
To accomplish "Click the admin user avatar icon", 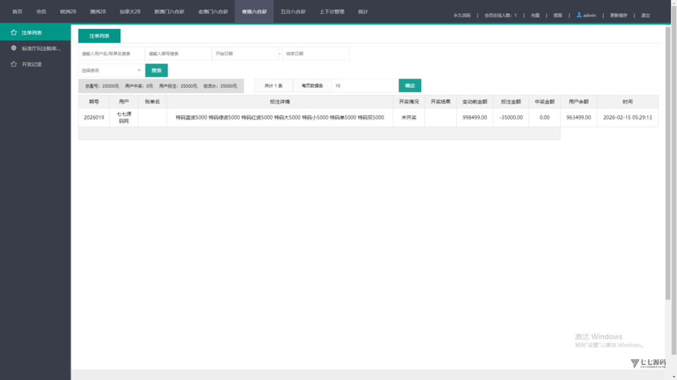I will click(x=579, y=15).
